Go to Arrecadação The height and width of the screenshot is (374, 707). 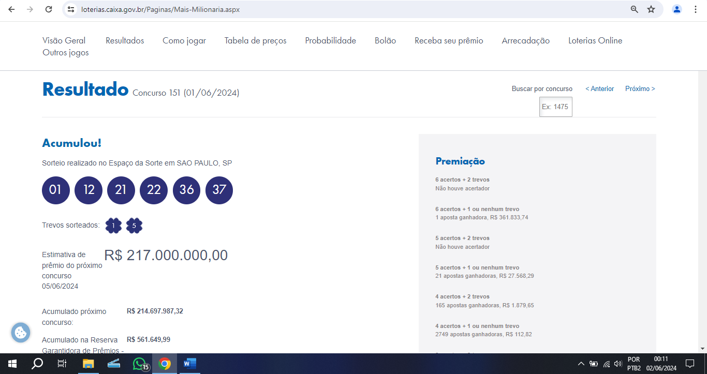point(525,40)
